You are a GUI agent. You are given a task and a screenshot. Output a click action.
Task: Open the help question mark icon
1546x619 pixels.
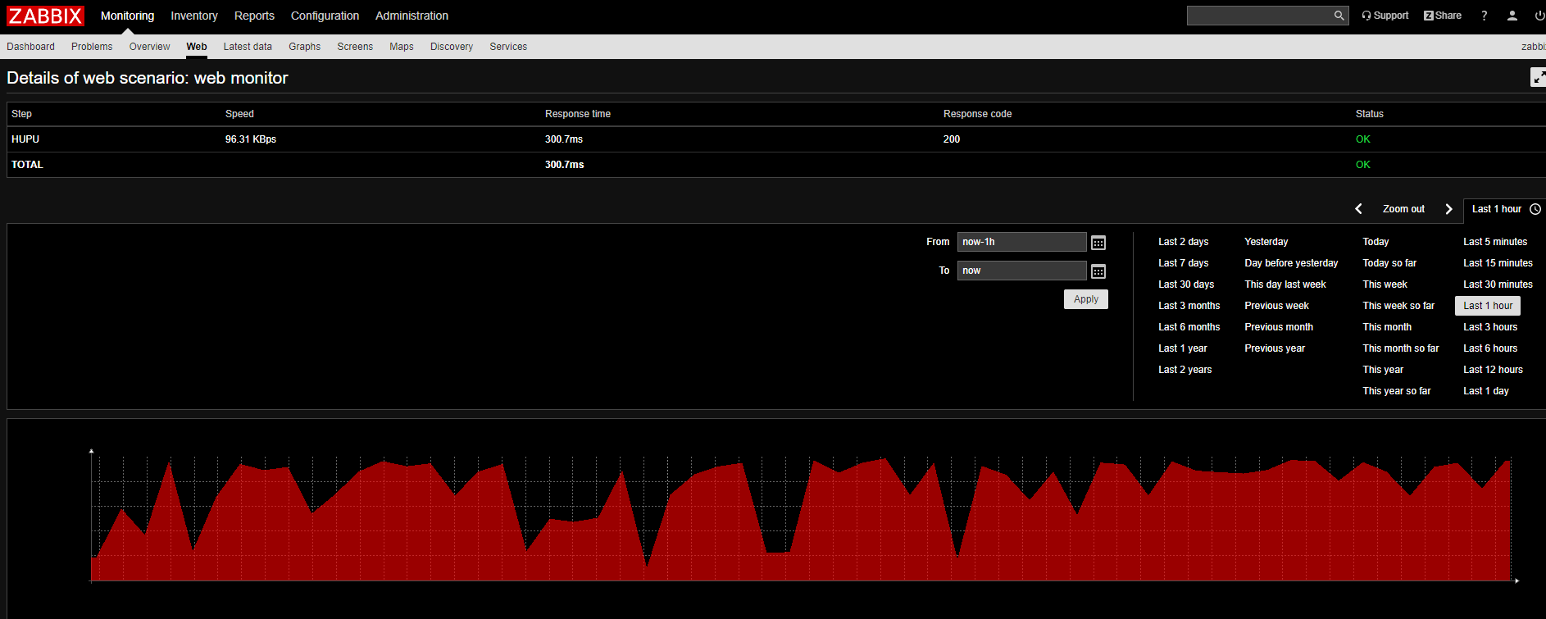[1485, 16]
